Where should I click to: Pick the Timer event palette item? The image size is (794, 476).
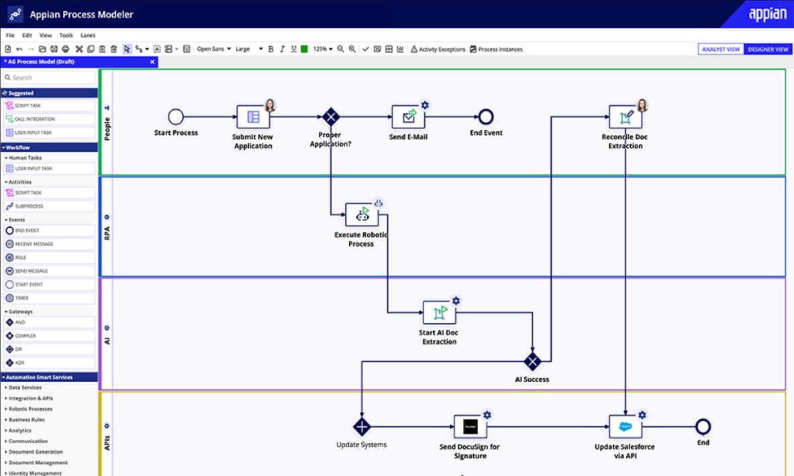point(49,298)
